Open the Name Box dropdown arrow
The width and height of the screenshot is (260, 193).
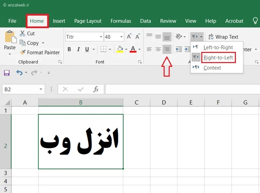coord(41,89)
